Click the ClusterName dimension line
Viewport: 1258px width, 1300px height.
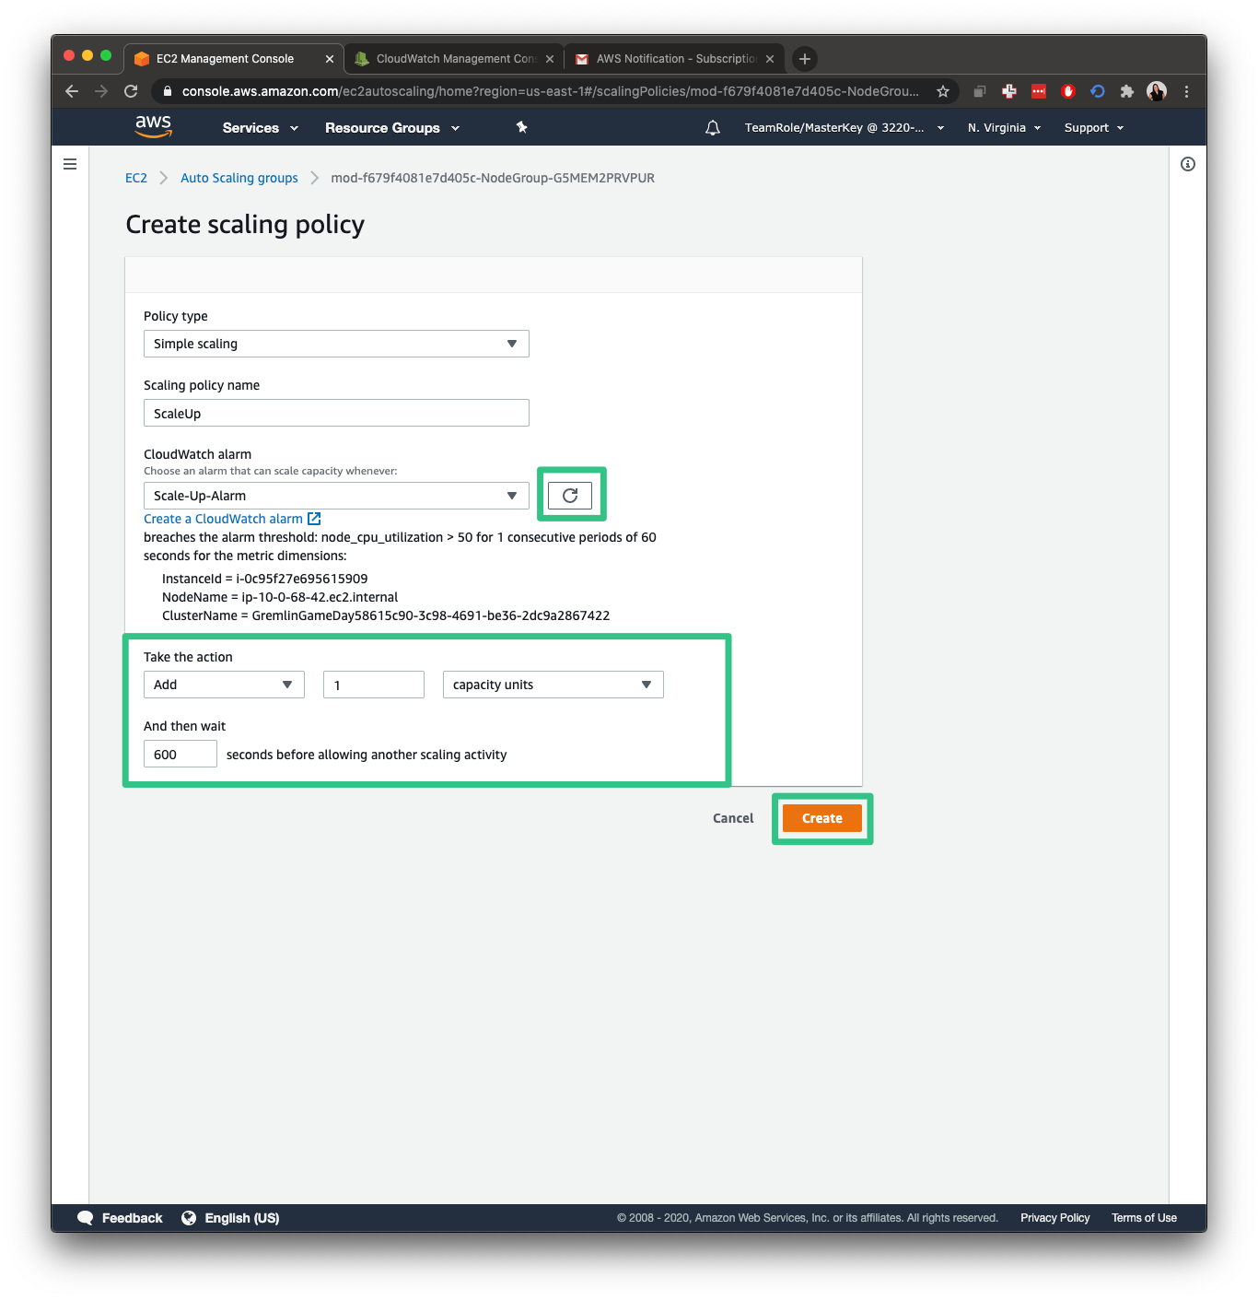click(x=386, y=615)
